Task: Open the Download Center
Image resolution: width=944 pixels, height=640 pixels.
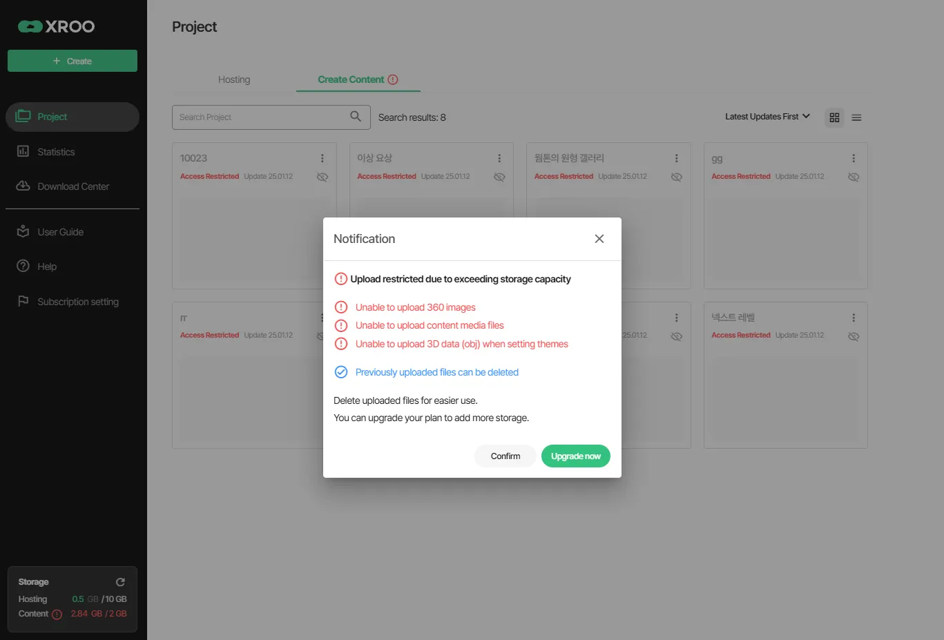Action: pyautogui.click(x=73, y=186)
